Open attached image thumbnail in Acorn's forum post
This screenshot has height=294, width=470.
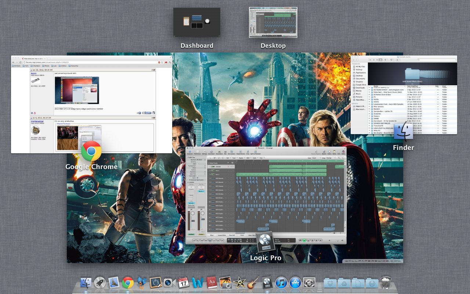77,90
